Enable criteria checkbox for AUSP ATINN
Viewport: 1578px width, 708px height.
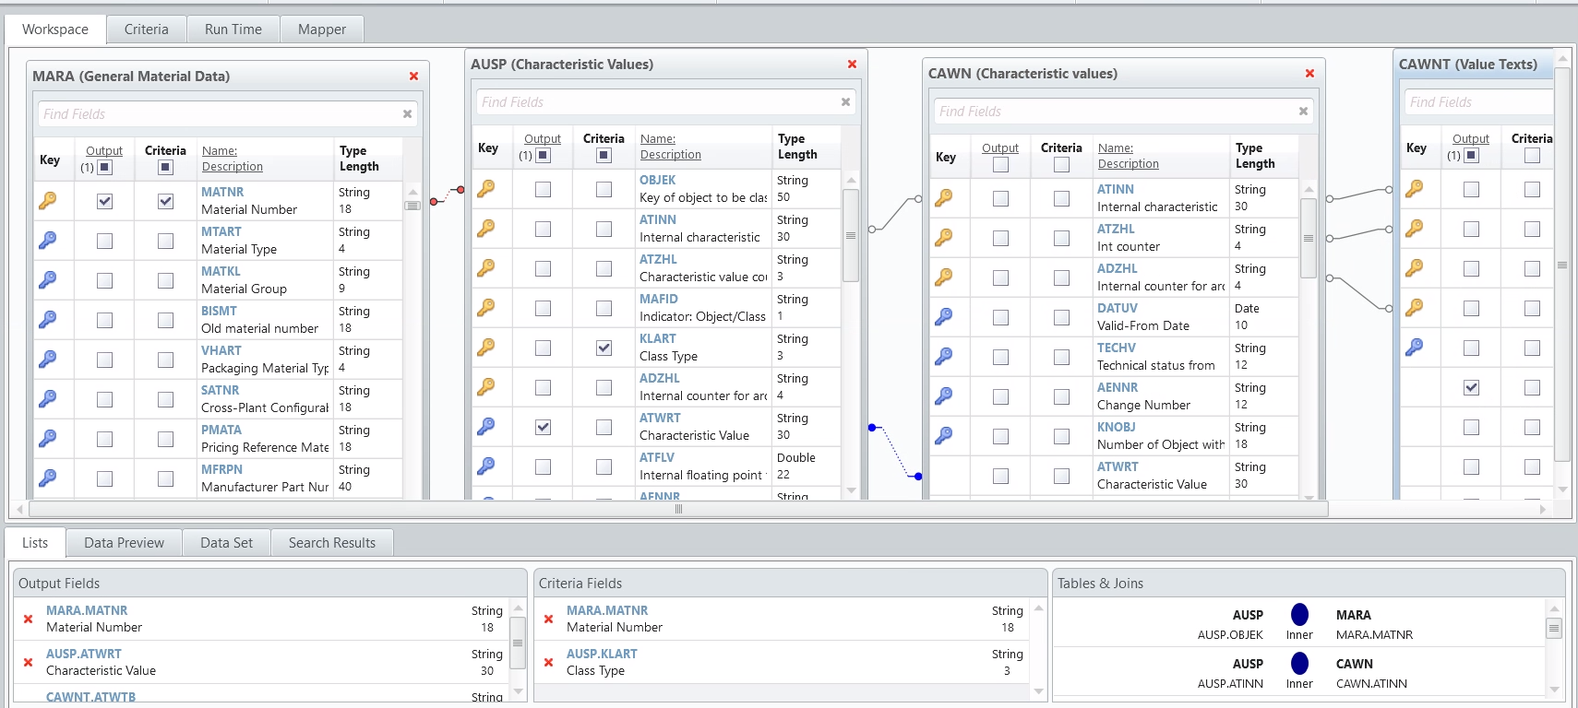pyautogui.click(x=604, y=229)
